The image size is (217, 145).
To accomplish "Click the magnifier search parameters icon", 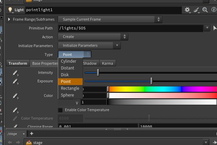I will [205, 10].
